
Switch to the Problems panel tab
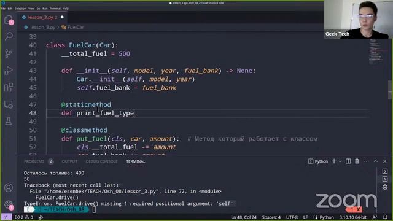pos(39,161)
